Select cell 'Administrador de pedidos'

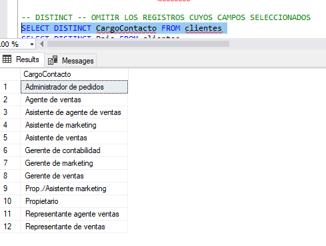[74, 87]
